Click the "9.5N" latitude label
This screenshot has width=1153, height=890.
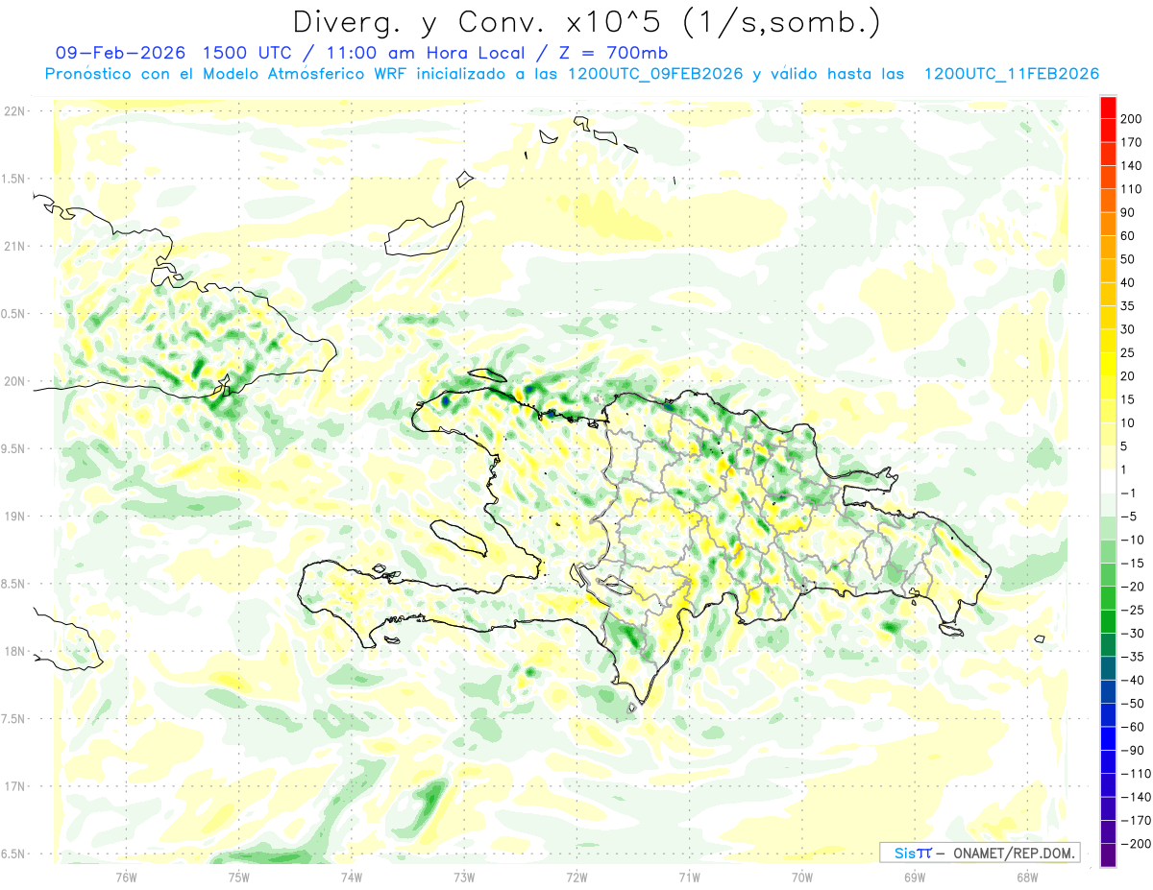(x=13, y=448)
